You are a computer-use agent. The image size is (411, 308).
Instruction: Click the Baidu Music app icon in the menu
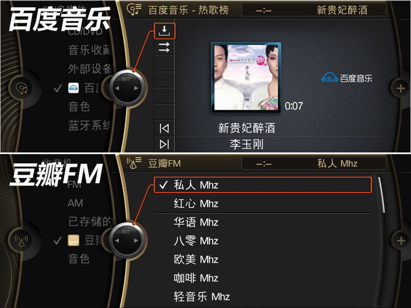coord(73,88)
